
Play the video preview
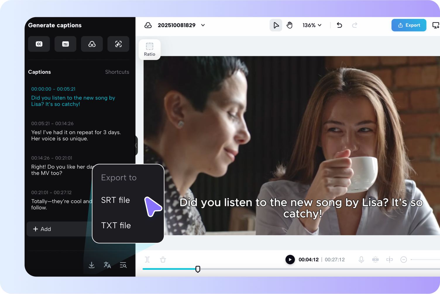[x=290, y=259]
